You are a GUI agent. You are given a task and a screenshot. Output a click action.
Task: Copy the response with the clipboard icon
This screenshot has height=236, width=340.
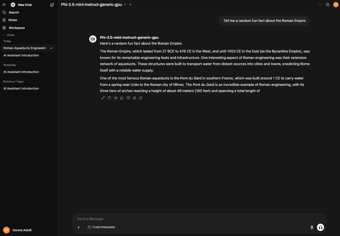coord(109,98)
